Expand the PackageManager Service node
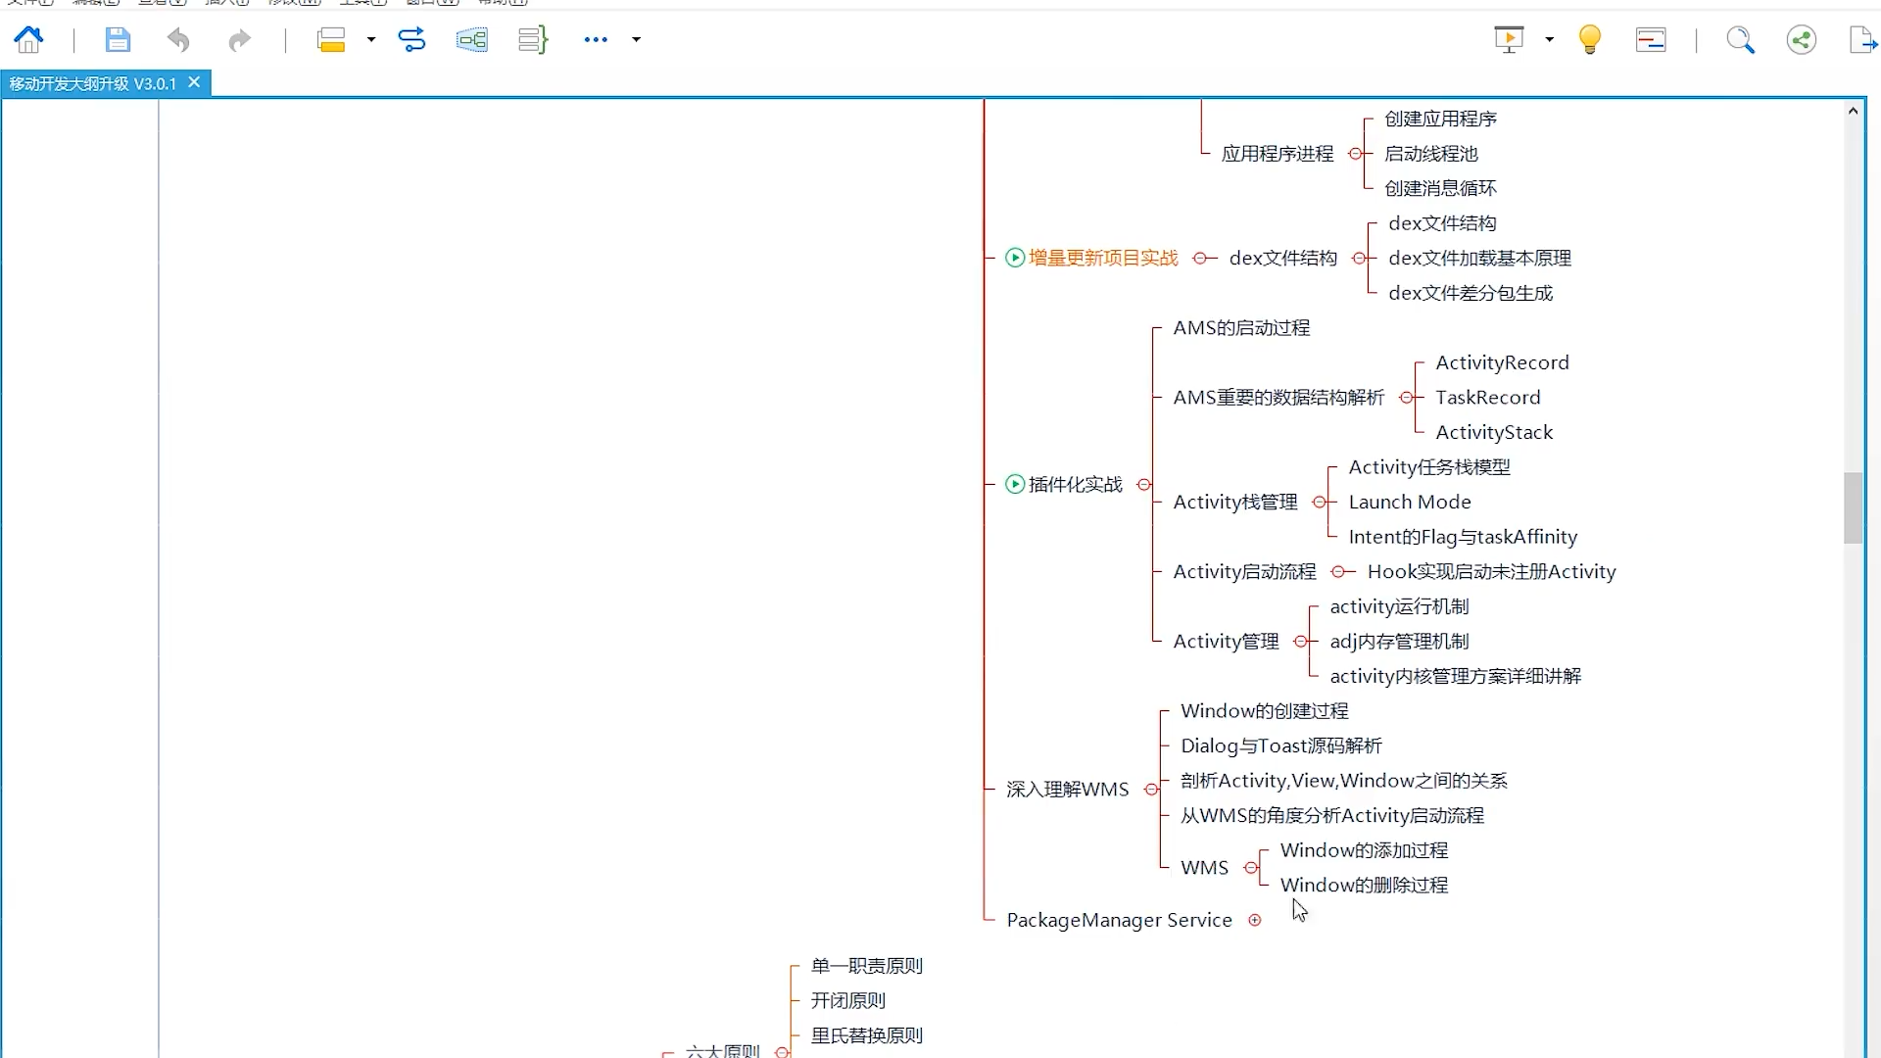The height and width of the screenshot is (1058, 1881). 1255,920
